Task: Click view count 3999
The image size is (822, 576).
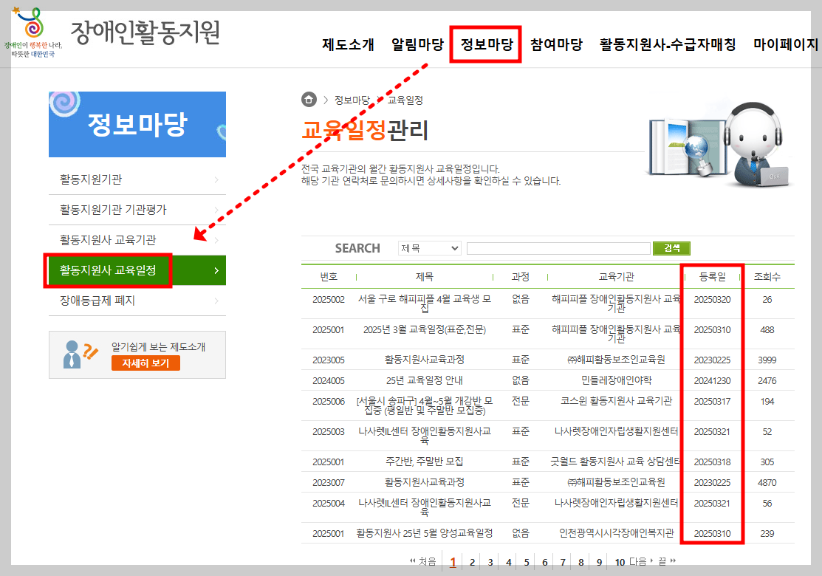Action: (x=767, y=360)
